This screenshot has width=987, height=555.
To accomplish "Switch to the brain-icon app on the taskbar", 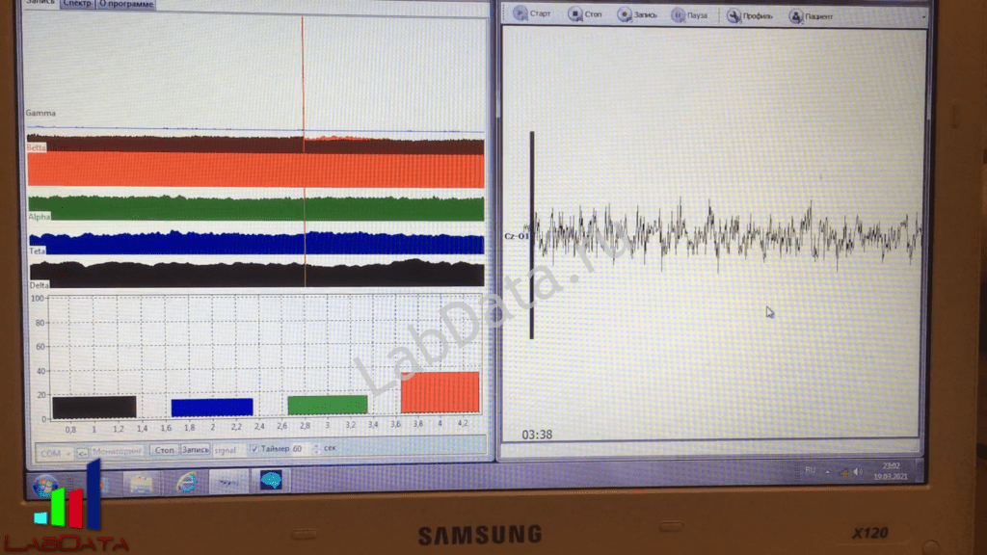I will coord(271,481).
